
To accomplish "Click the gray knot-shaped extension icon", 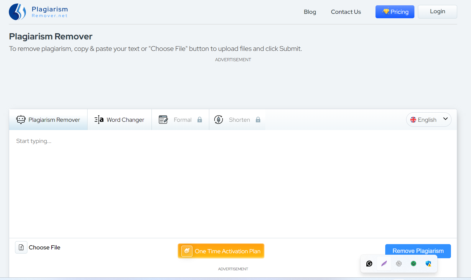I will pos(399,264).
